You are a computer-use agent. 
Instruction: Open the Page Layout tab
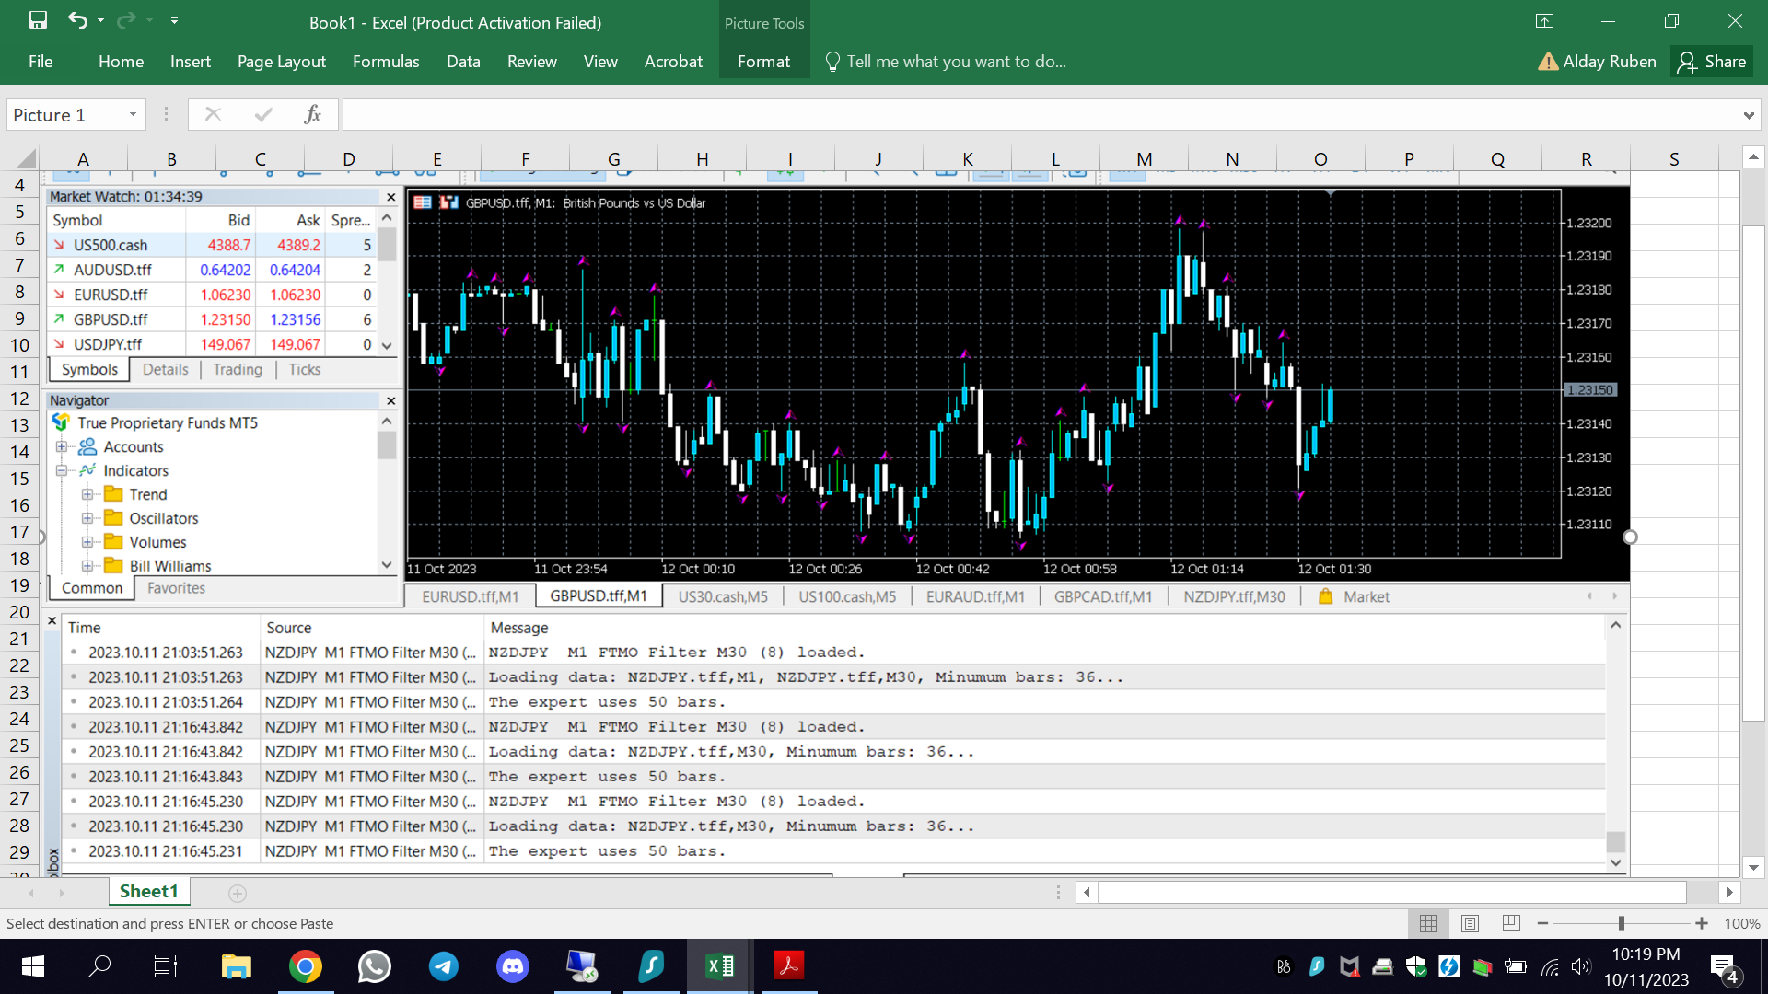tap(282, 62)
